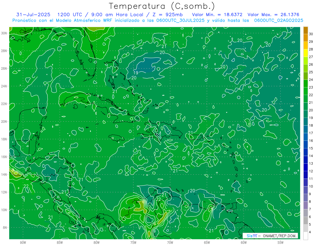Click the 16N latitude axis label
Viewport: 318px width, 246px height.
click(x=4, y=157)
